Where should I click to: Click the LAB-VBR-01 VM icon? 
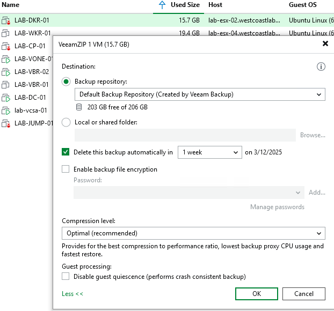point(6,85)
